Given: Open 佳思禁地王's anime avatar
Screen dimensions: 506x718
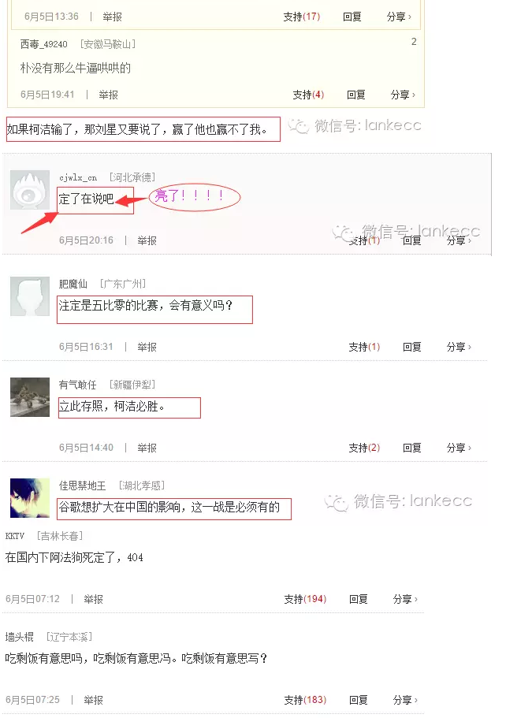Looking at the screenshot, I should (30, 498).
